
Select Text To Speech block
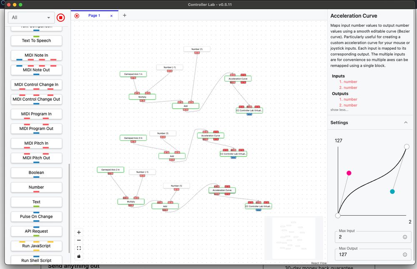[36, 41]
